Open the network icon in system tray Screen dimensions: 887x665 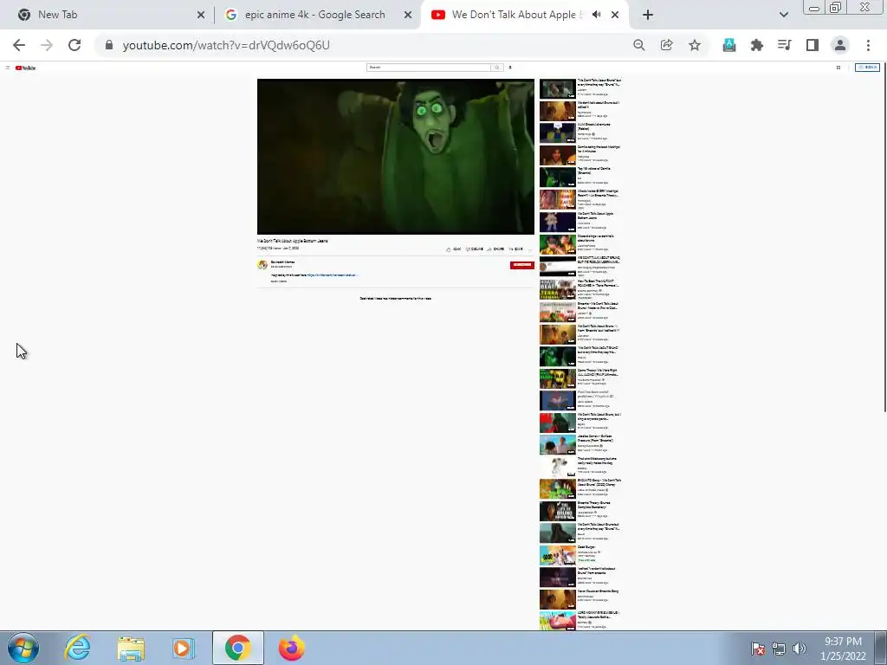[x=779, y=649]
